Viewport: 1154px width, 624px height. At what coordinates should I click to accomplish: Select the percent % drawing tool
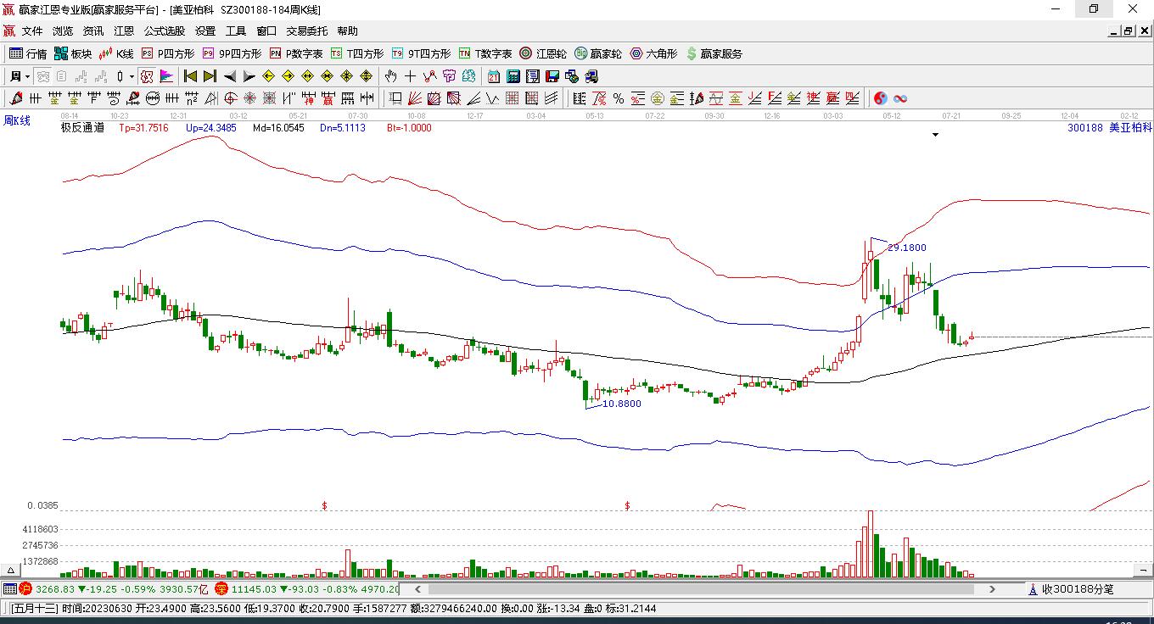coord(619,98)
